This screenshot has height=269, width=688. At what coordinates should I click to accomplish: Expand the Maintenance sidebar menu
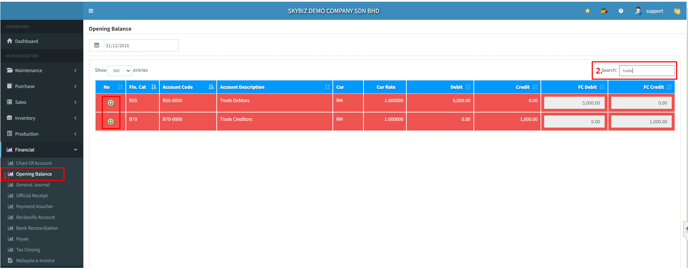tap(41, 70)
